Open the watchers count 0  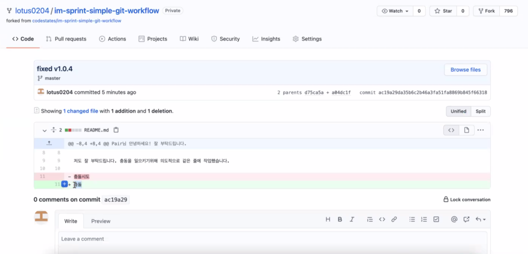click(x=419, y=11)
